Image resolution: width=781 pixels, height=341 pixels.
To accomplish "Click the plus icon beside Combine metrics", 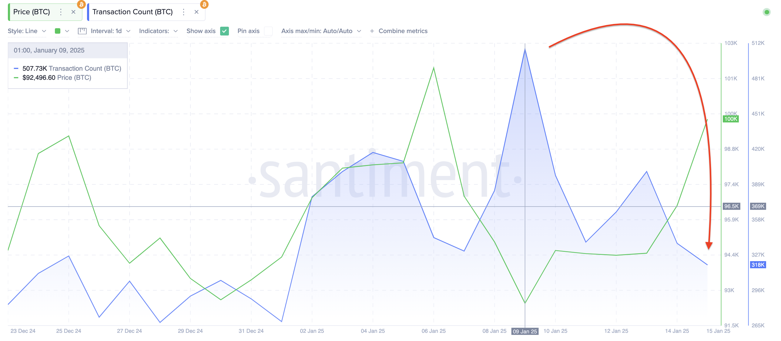I will click(372, 31).
